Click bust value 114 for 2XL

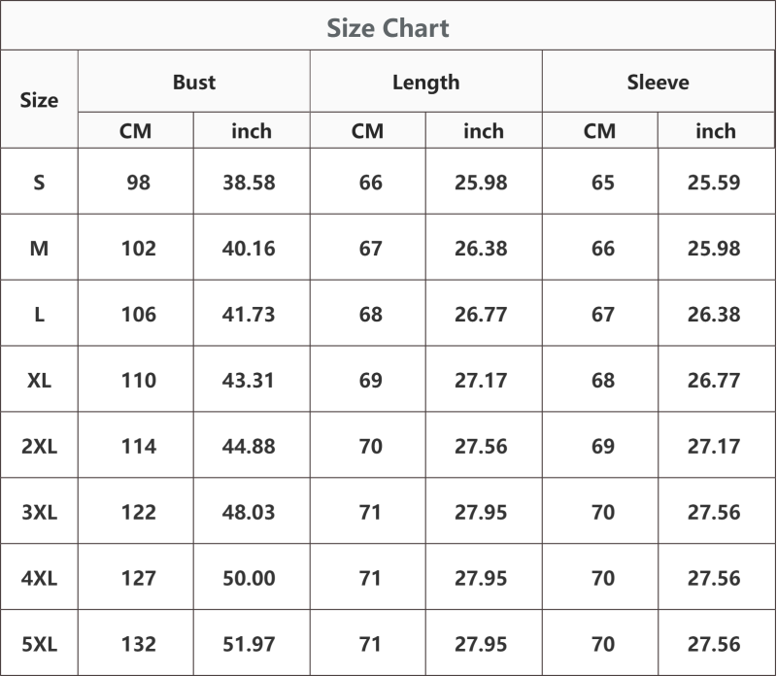[139, 446]
